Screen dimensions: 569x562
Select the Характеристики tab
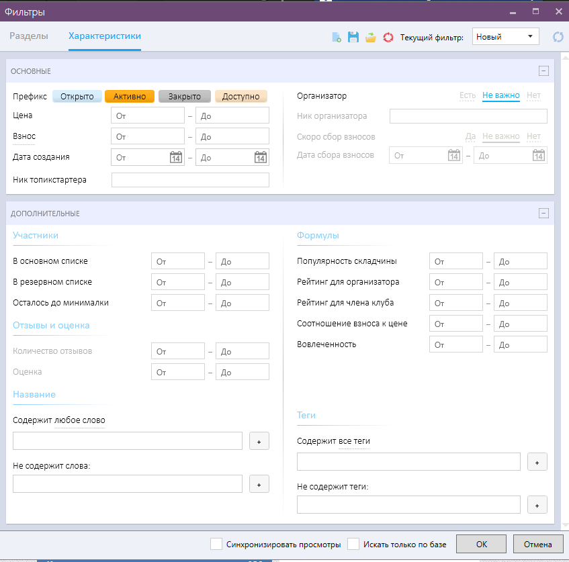coord(105,36)
